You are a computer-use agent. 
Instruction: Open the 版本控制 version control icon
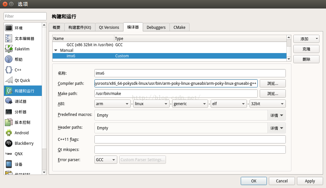[x=9, y=122]
